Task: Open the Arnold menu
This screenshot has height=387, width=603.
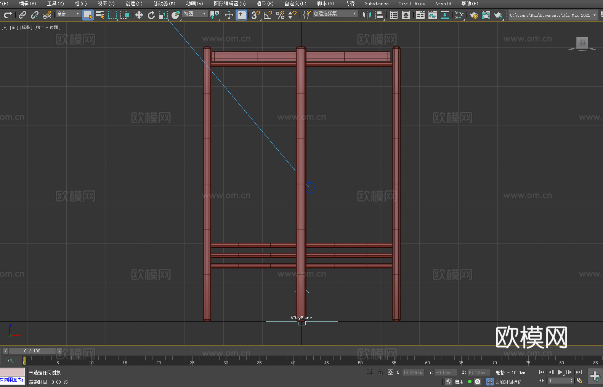Action: (443, 3)
